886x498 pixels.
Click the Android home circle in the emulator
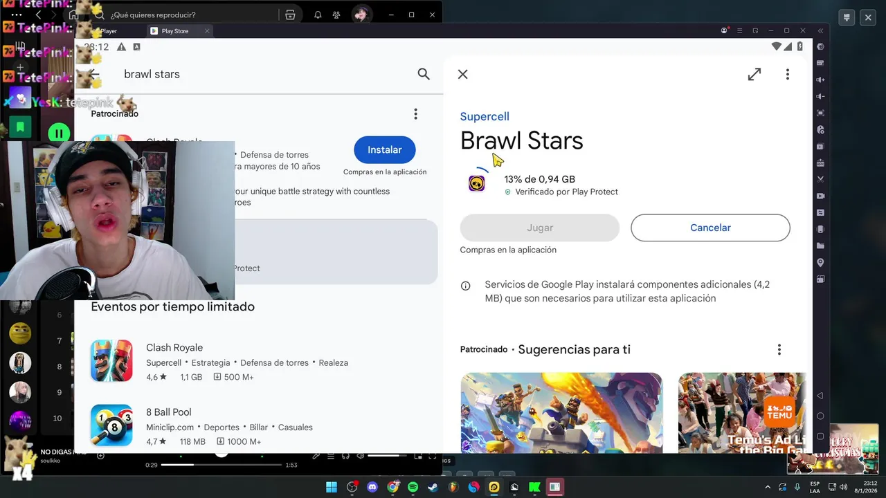coord(820,416)
